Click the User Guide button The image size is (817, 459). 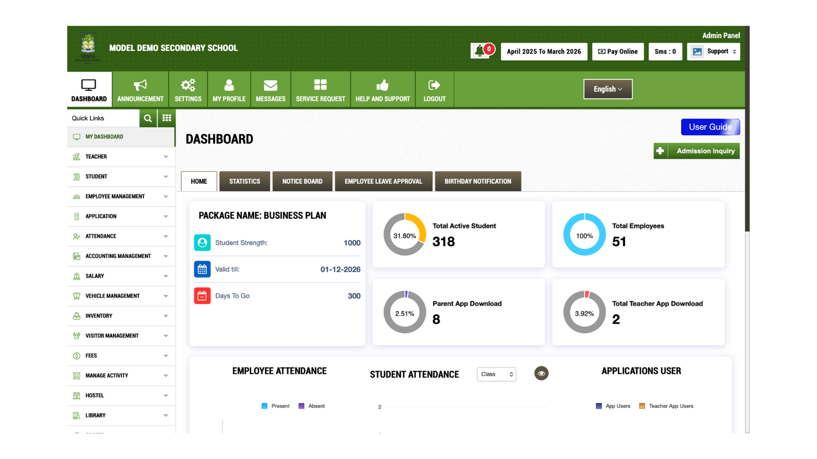pyautogui.click(x=710, y=127)
